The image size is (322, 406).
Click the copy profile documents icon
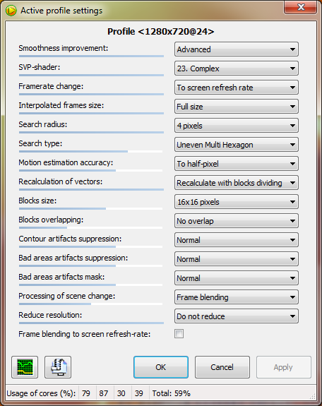click(58, 367)
